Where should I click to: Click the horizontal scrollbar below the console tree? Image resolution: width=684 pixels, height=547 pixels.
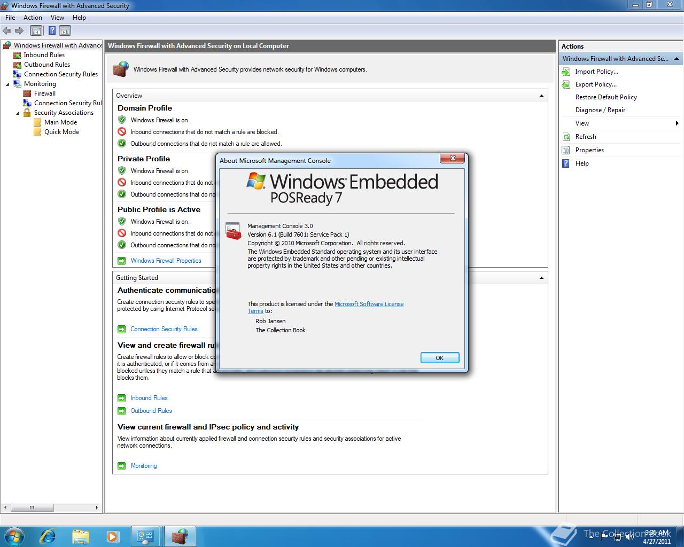point(33,507)
